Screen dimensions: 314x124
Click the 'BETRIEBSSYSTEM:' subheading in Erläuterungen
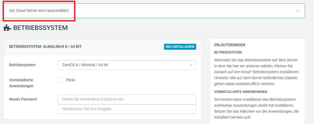point(228,52)
